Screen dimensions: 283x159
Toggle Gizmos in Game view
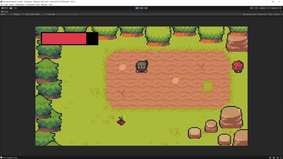coord(276,14)
